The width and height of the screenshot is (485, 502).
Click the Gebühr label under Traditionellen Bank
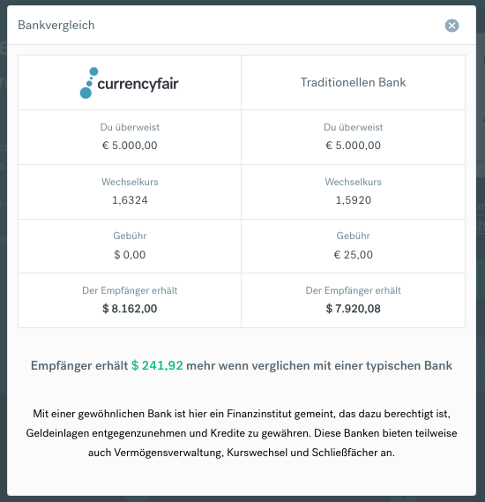tap(354, 236)
